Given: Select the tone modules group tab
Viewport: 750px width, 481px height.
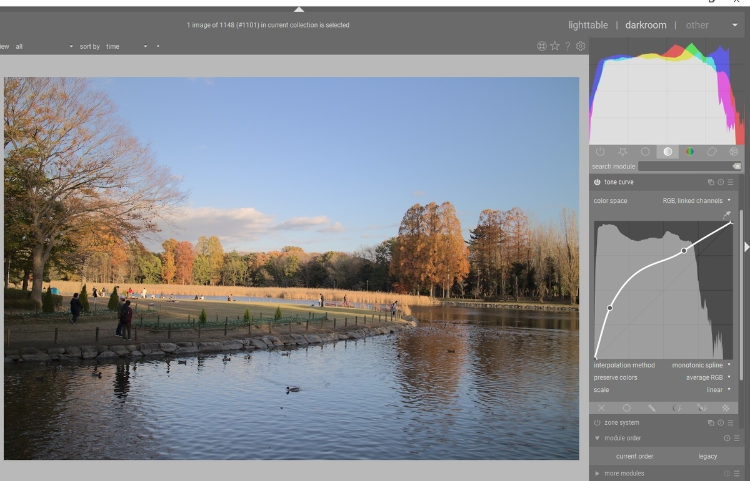Looking at the screenshot, I should point(667,152).
